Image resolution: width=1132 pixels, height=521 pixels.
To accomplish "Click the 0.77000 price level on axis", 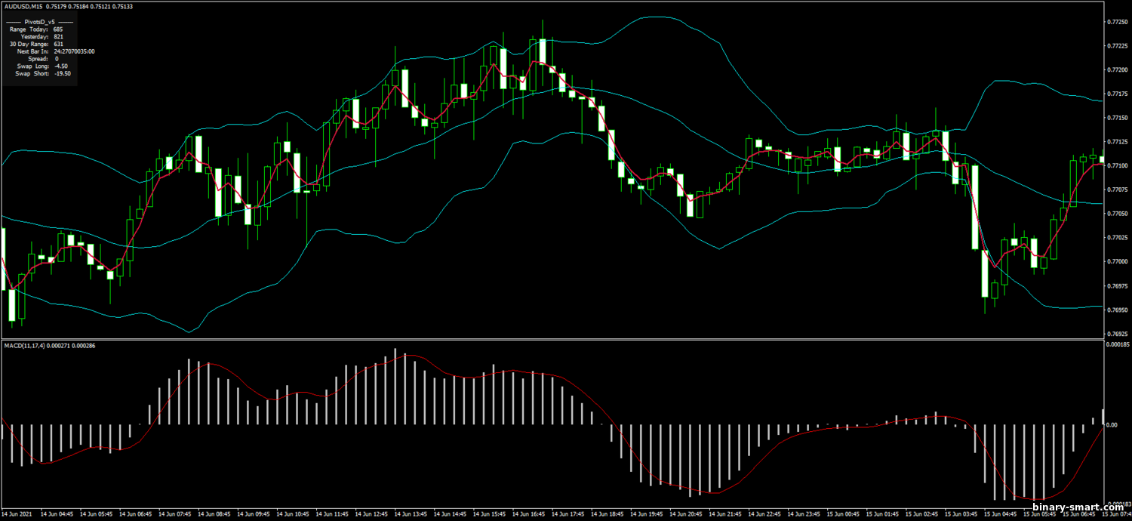I will [x=1116, y=261].
